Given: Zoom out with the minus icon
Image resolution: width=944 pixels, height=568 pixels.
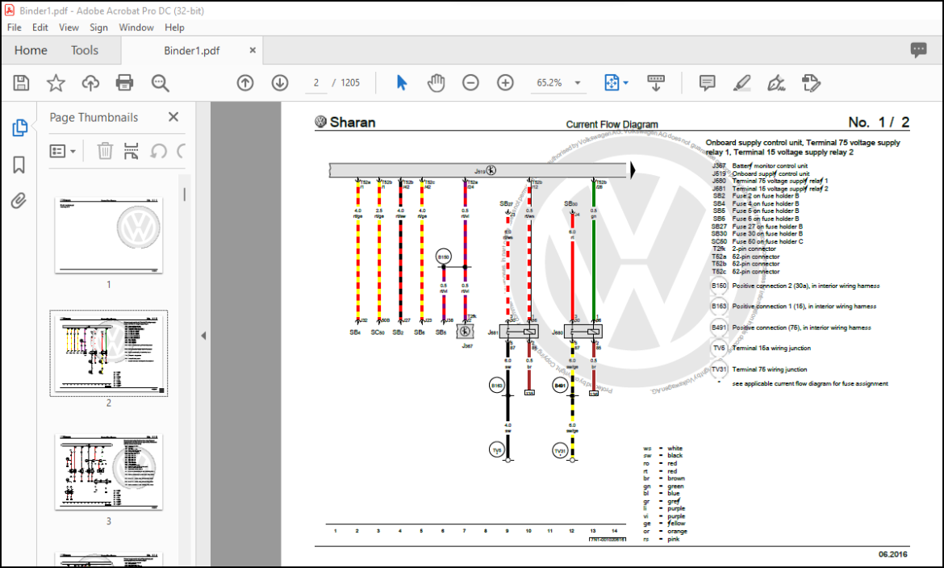Looking at the screenshot, I should (x=471, y=83).
